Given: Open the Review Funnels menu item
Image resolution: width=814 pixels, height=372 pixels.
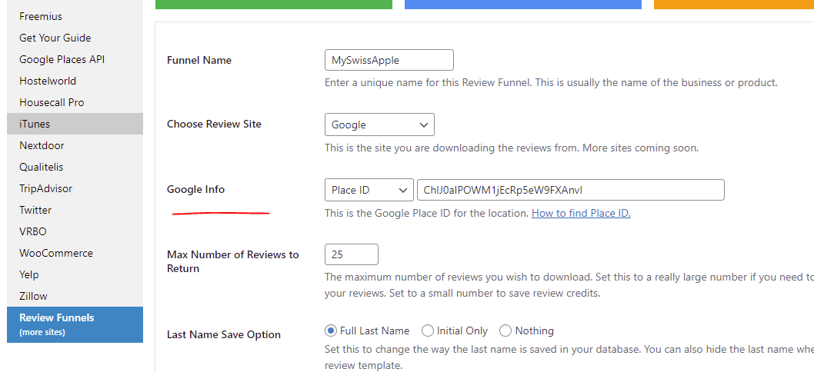Looking at the screenshot, I should [x=75, y=324].
